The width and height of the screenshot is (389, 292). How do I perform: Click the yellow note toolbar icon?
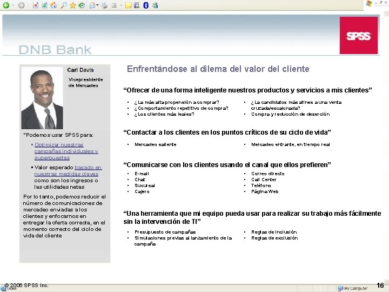(128, 5)
